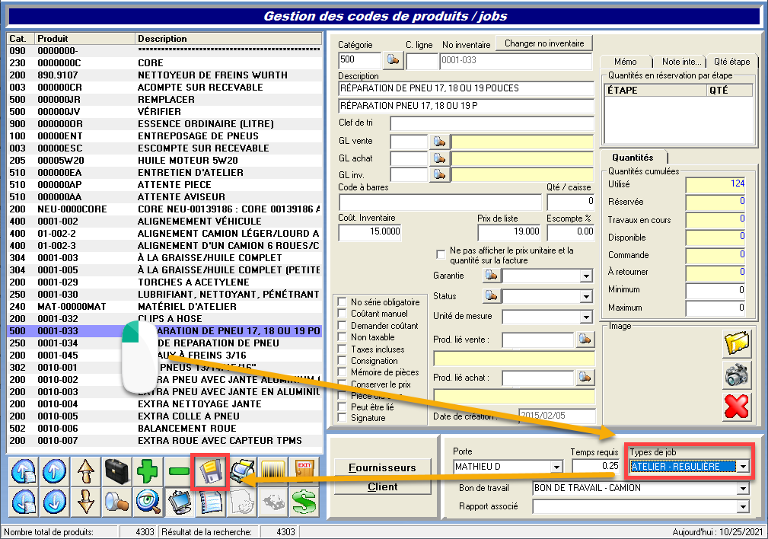Screen dimensions: 768x539
Task: Open the barcode tool icon
Action: point(273,472)
